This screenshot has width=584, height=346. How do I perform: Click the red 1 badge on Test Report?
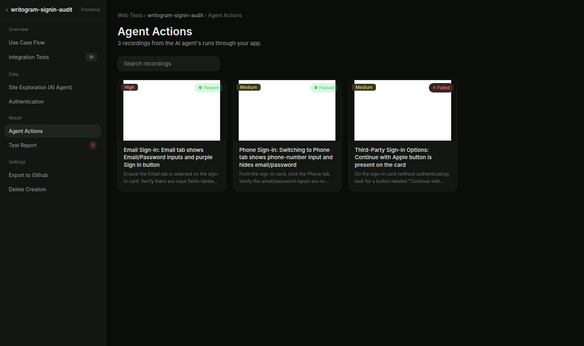pos(93,145)
